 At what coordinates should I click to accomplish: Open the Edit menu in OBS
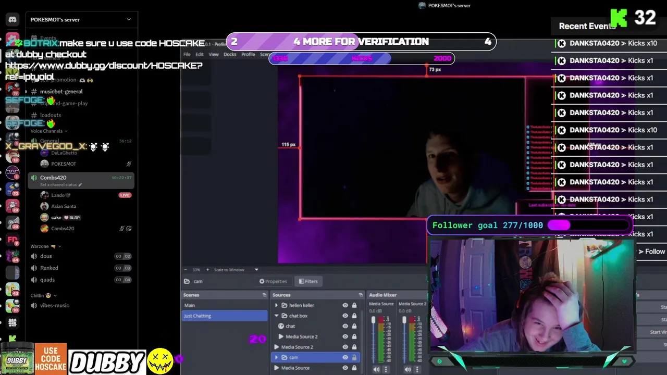(x=200, y=54)
